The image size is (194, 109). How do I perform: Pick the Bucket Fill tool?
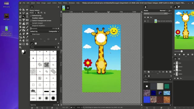(20, 27)
